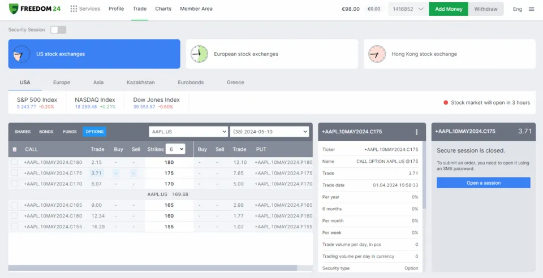The height and width of the screenshot is (278, 543).
Task: Click the US stock exchanges clock icon
Action: [x=21, y=54]
